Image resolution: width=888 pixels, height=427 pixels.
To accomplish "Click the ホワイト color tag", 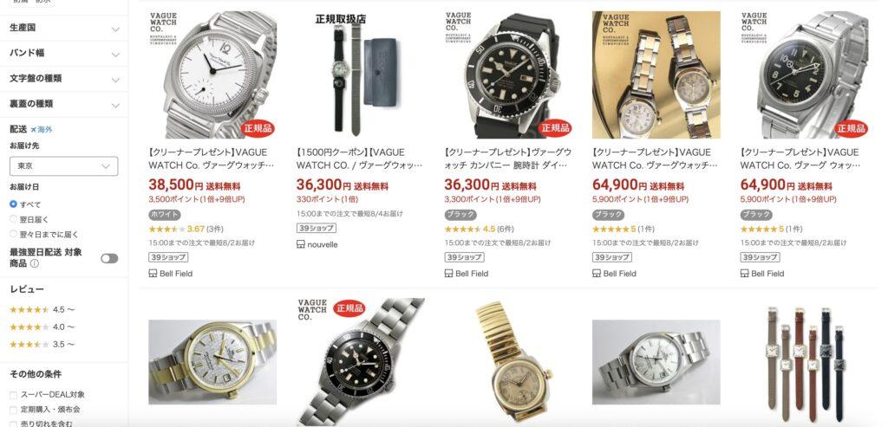I will 165,215.
